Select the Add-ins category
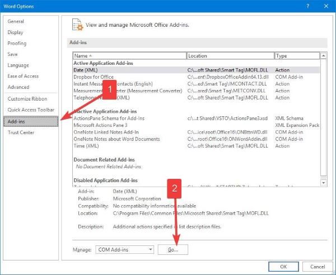 31,121
